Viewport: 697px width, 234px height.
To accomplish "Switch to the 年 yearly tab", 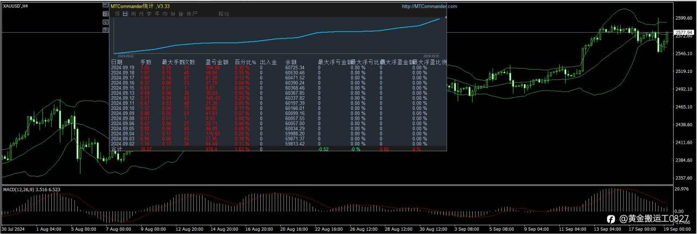I will click(x=157, y=14).
